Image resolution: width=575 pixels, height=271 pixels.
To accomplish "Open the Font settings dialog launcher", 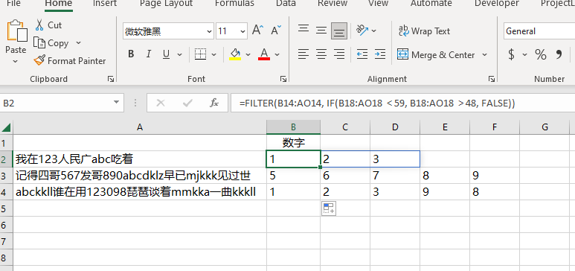I will pyautogui.click(x=283, y=79).
